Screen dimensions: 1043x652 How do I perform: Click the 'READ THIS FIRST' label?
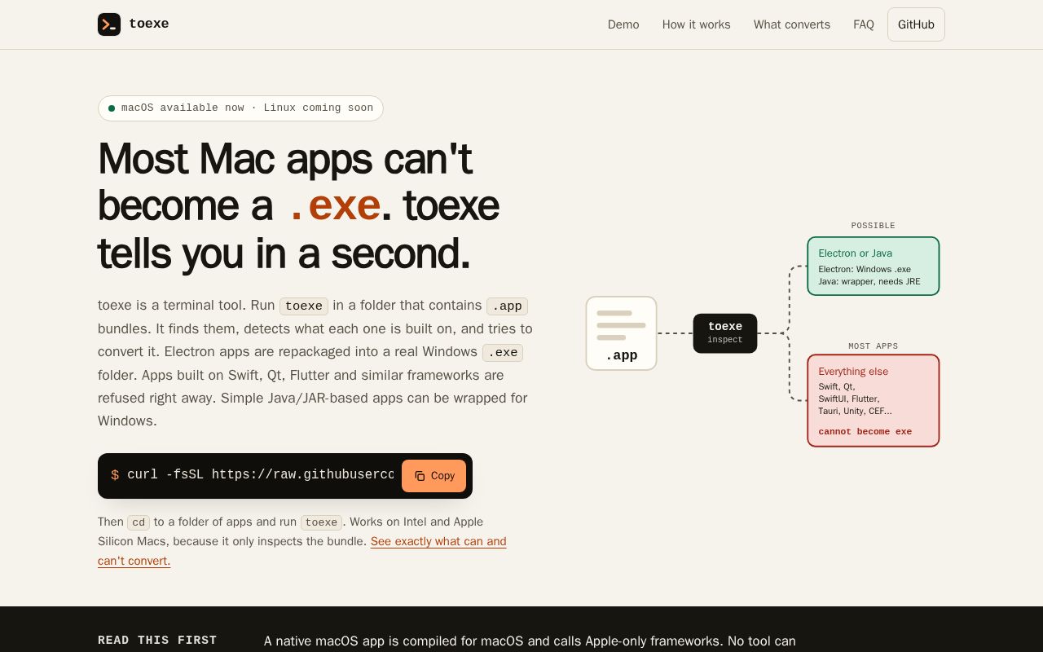(x=157, y=641)
